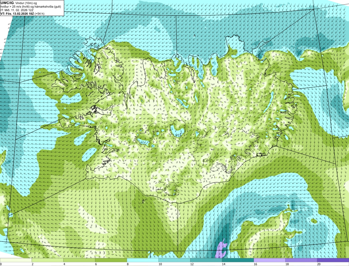
Task: Click the line "hviður > 25 m/s (hvítt) og hámarkshviða (gult)"
Action: tap(31, 6)
